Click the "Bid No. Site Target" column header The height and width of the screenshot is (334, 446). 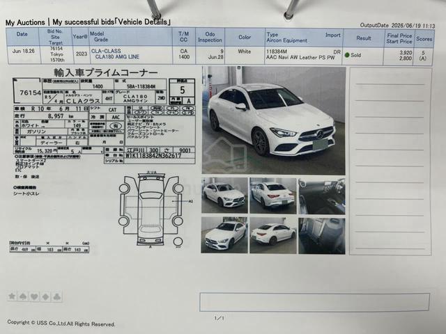click(x=55, y=37)
